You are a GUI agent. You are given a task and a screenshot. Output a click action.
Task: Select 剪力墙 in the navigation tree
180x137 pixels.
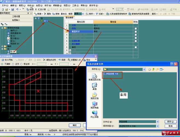pyautogui.click(x=15, y=39)
